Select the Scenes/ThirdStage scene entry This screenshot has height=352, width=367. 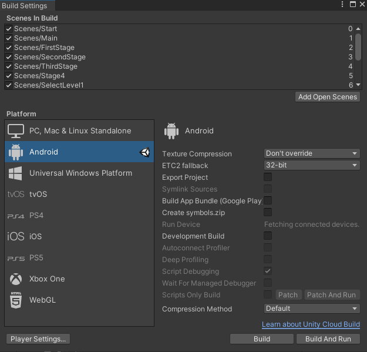tap(179, 66)
